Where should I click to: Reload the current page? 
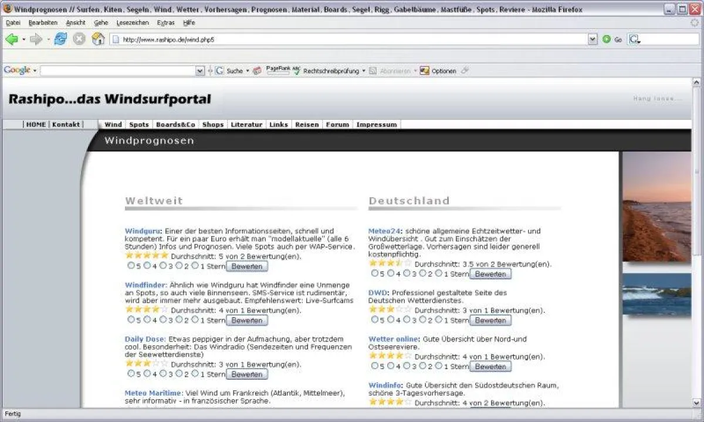pyautogui.click(x=60, y=39)
